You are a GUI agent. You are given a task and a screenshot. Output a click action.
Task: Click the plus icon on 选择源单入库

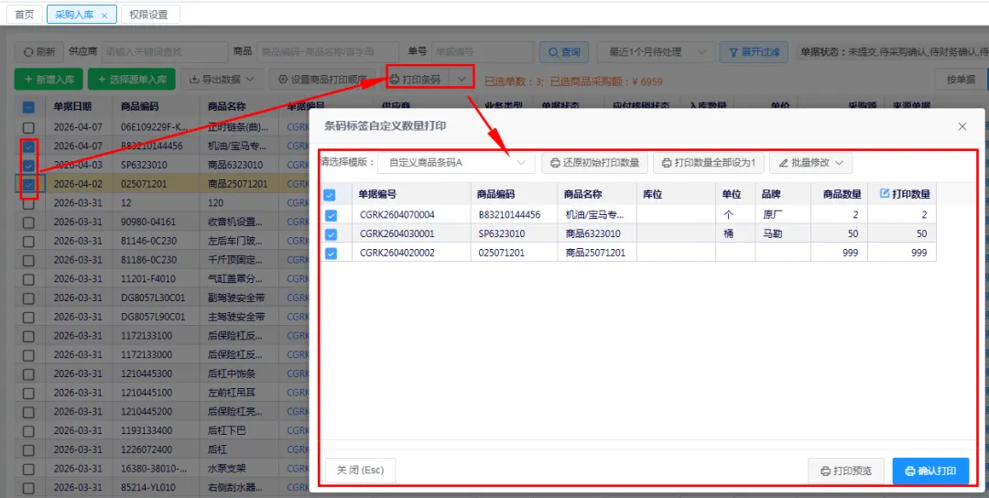point(102,80)
